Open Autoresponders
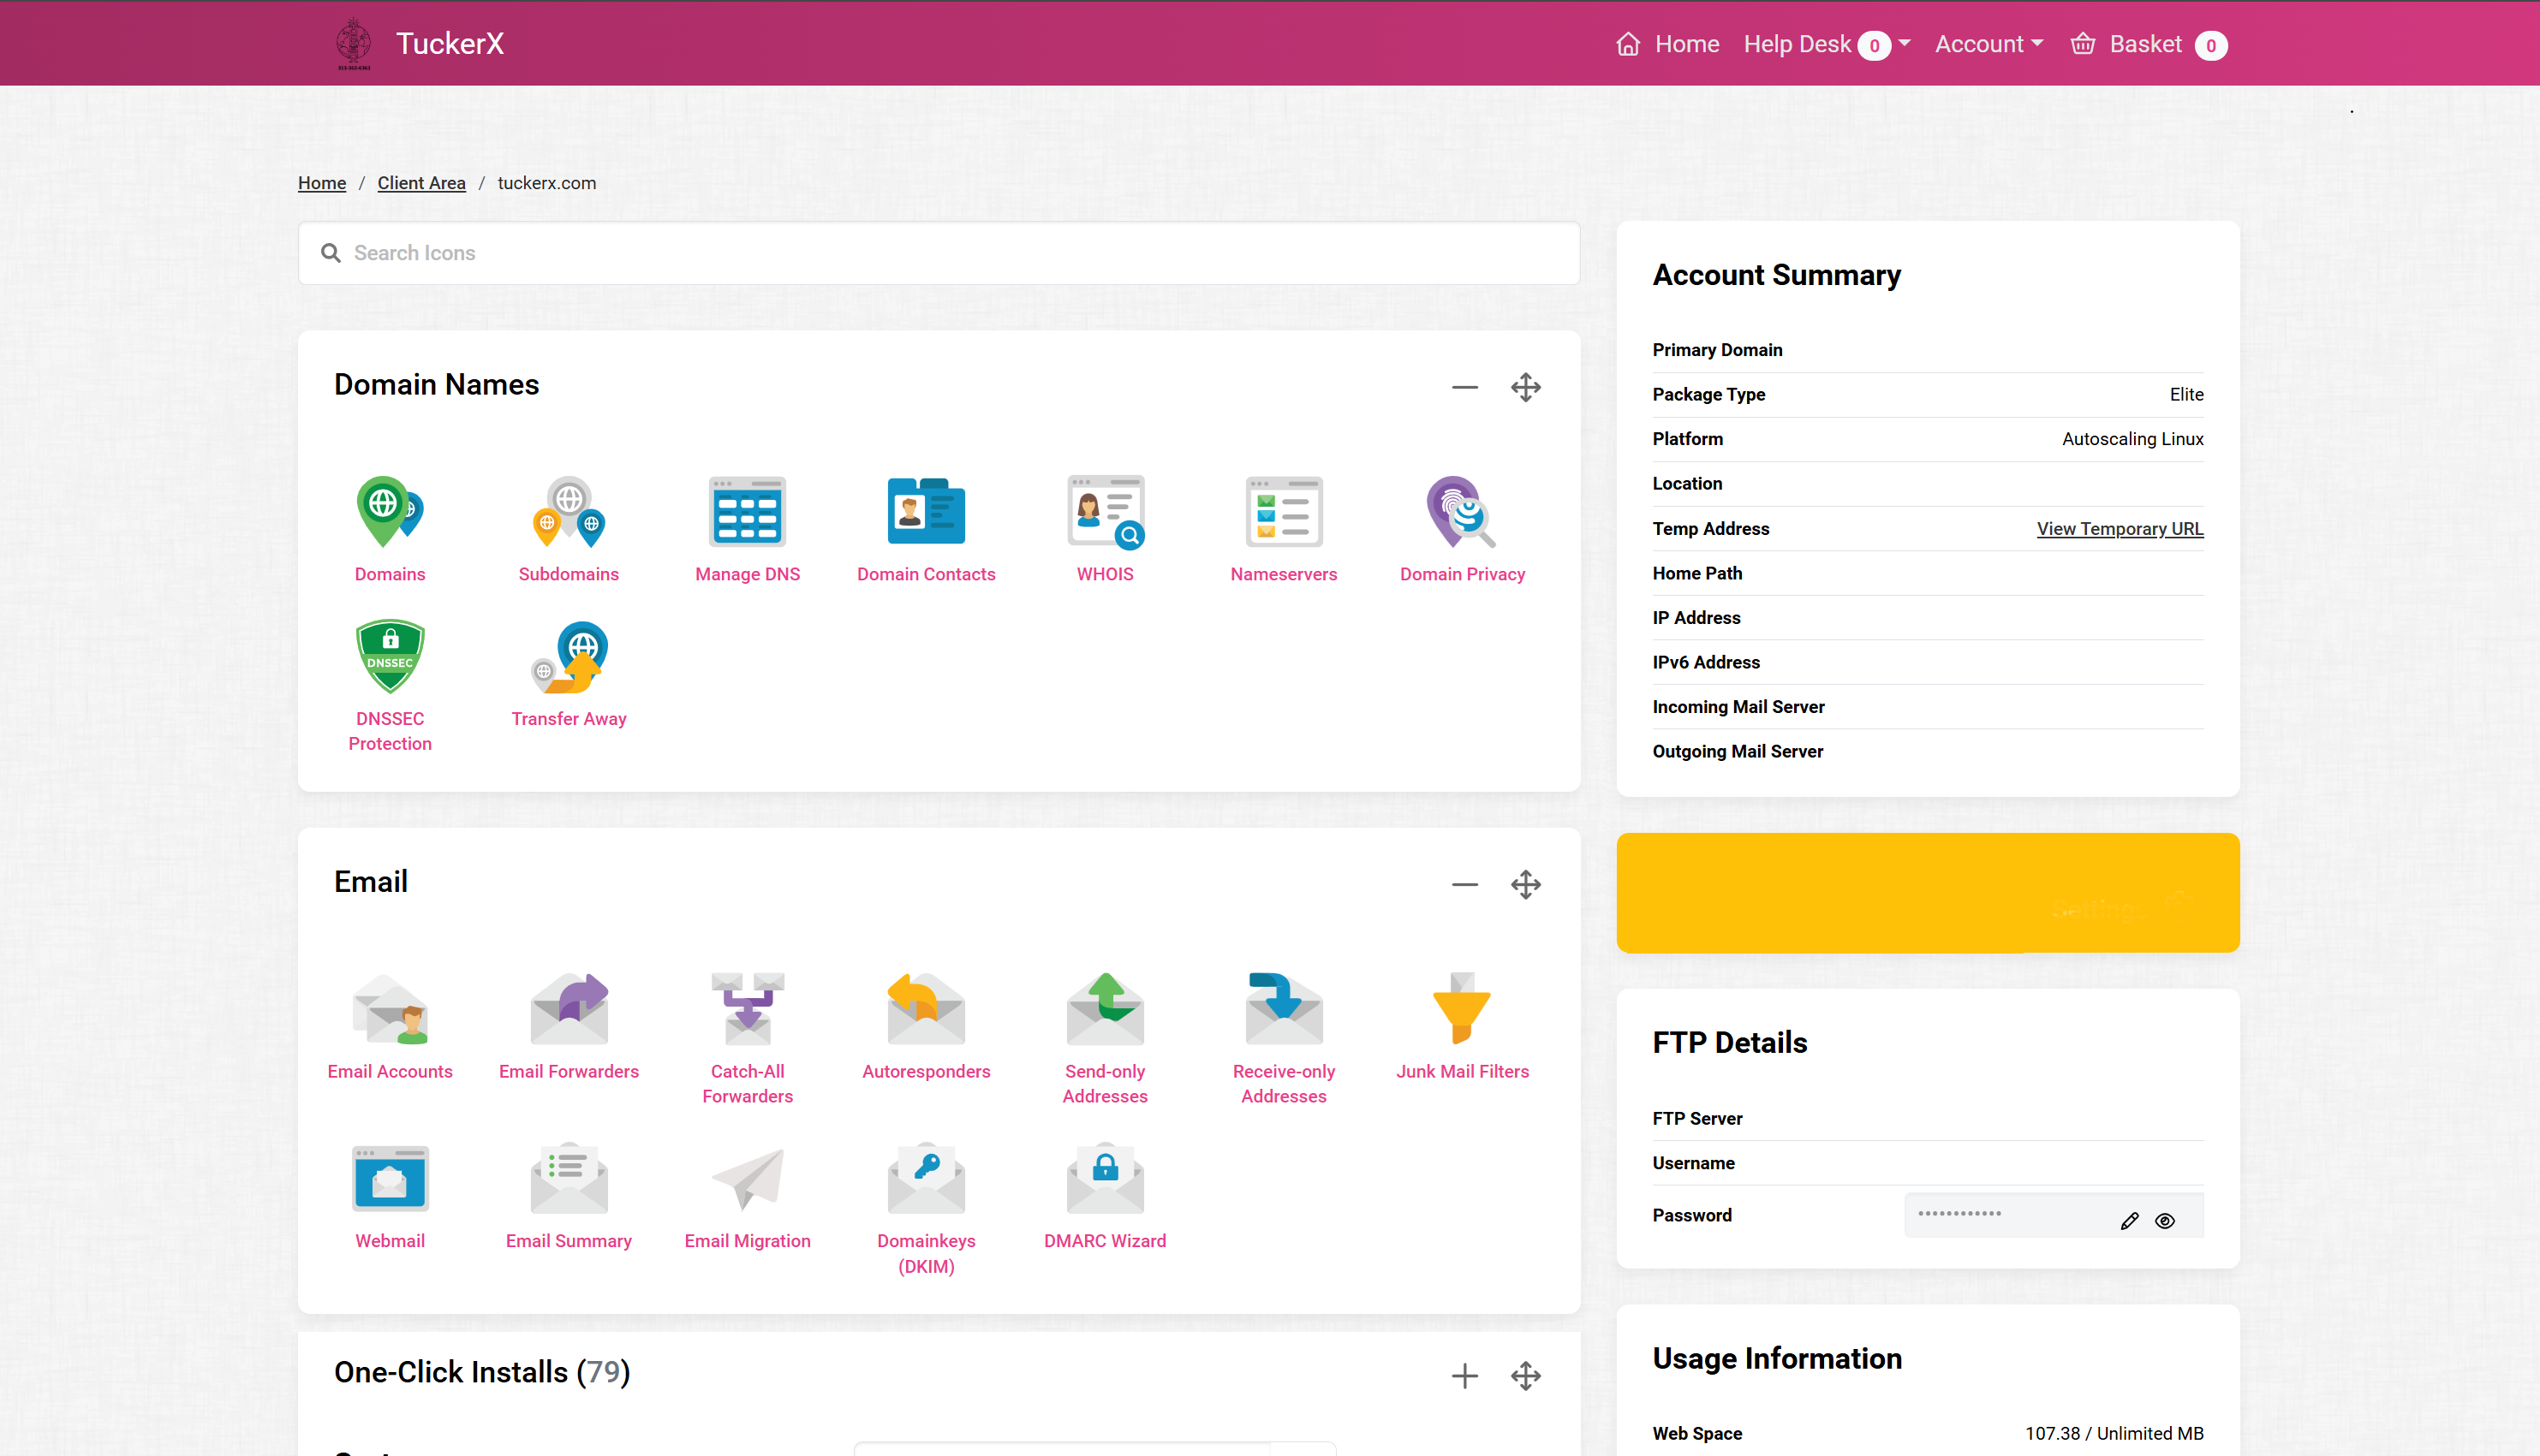This screenshot has height=1456, width=2540. click(x=926, y=1026)
